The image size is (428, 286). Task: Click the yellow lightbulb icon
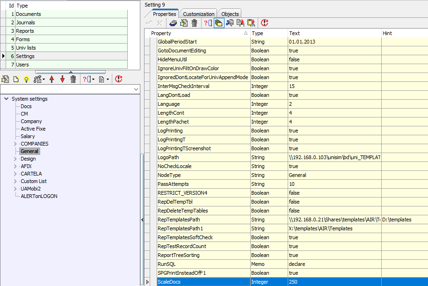[26, 79]
